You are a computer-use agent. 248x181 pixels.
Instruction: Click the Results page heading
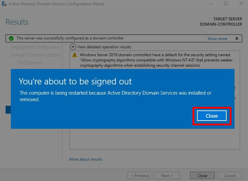click(17, 22)
